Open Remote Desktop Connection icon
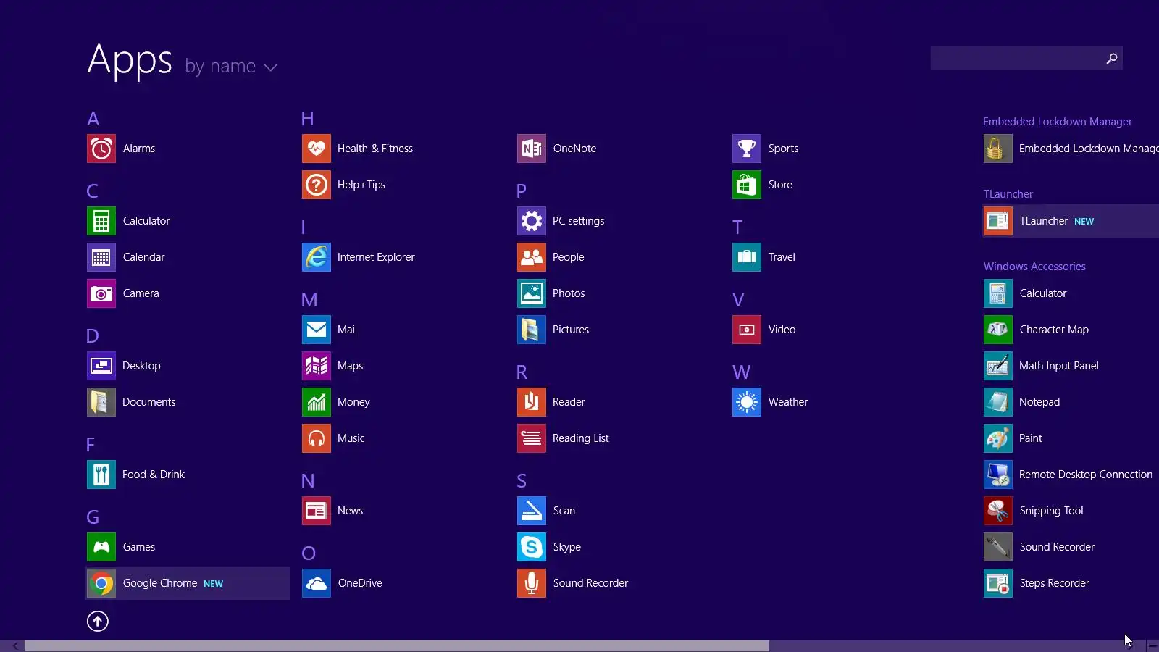This screenshot has height=652, width=1159. coord(998,475)
